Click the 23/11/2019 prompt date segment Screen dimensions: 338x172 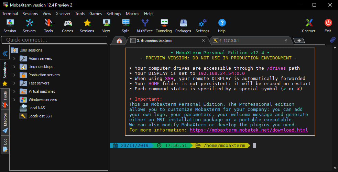(x=131, y=146)
